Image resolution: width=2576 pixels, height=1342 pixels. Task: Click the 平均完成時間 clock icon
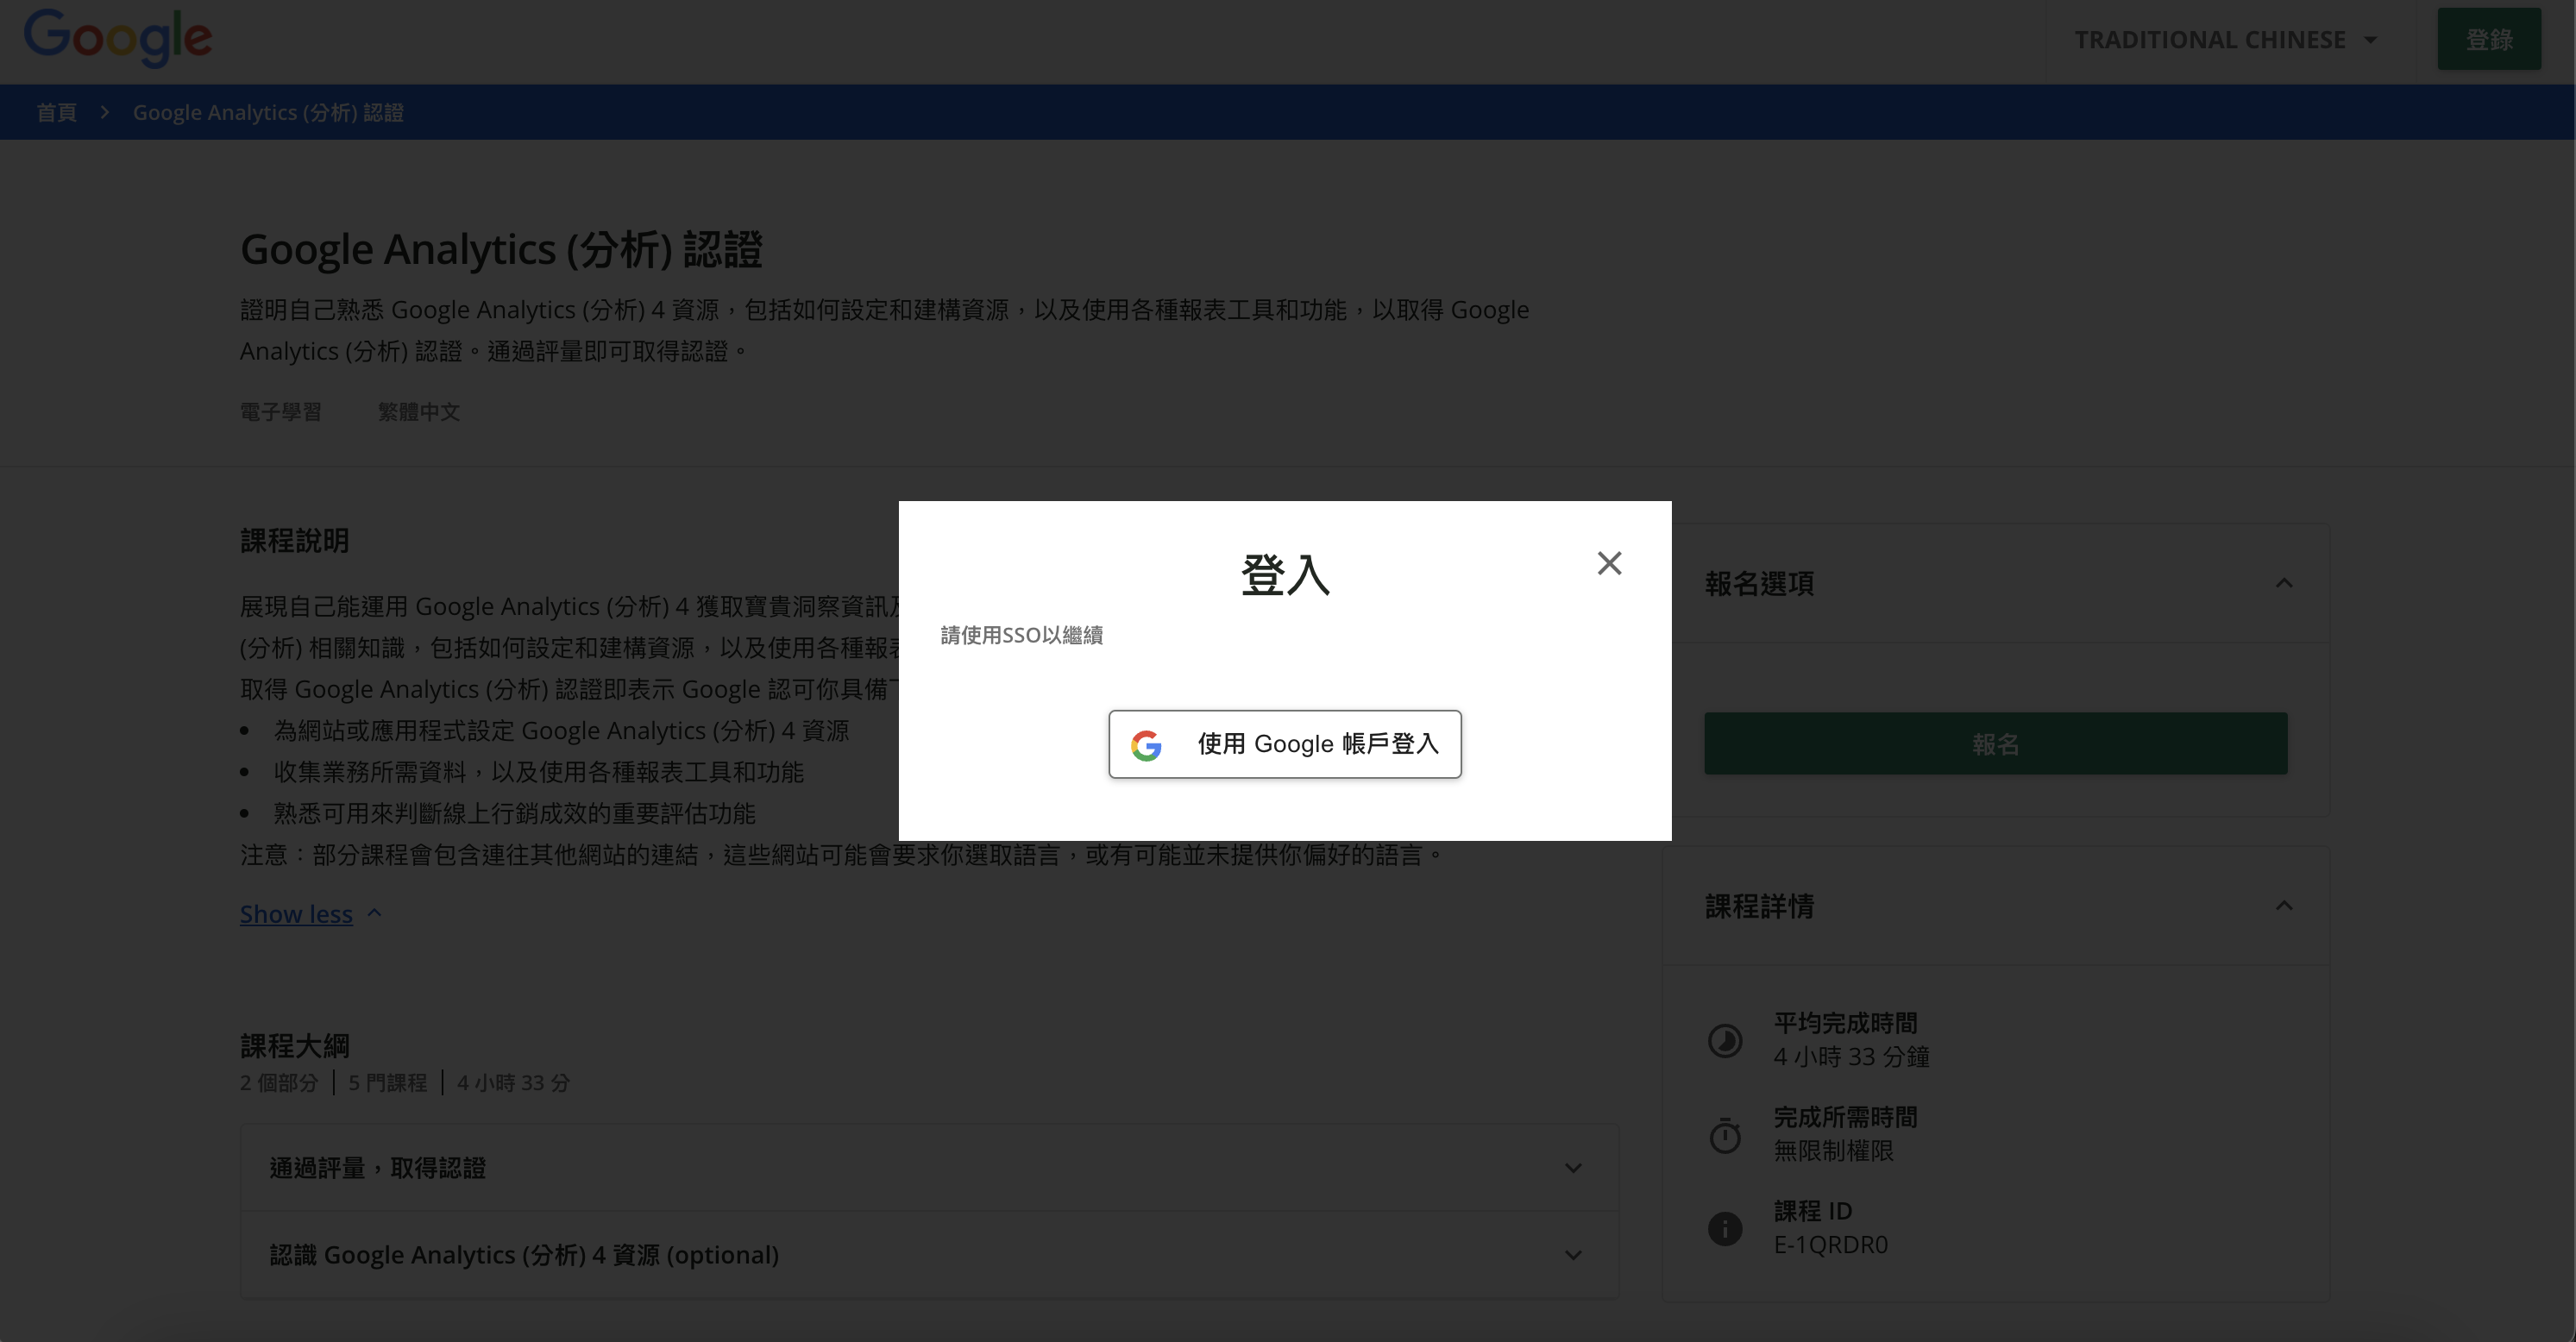[1725, 1041]
